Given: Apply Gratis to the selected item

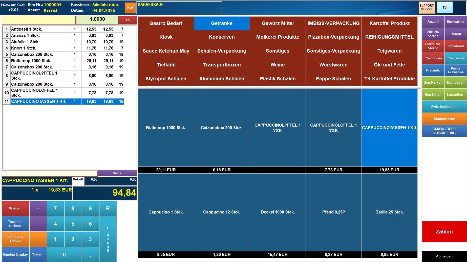Looking at the screenshot, I should [x=117, y=173].
